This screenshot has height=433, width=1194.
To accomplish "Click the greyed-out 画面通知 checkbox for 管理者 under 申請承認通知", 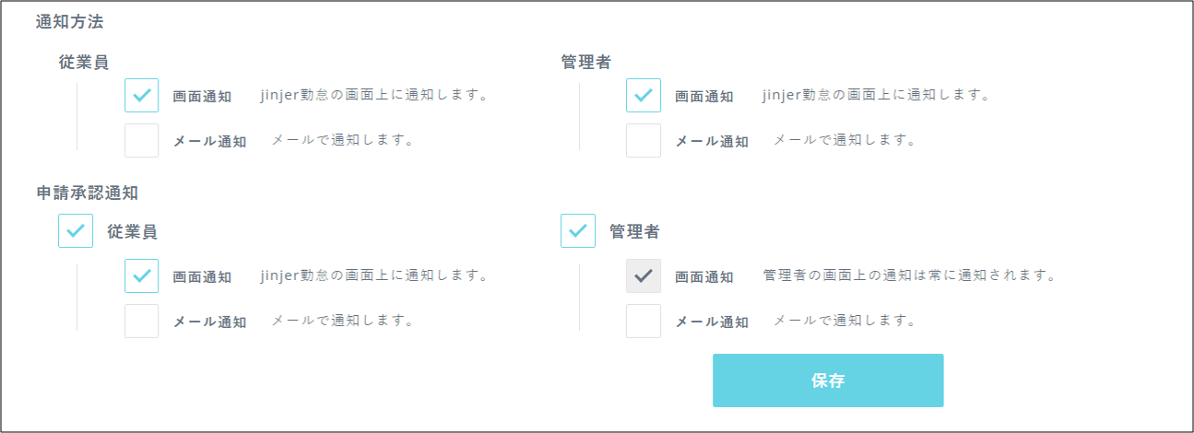I will tap(643, 275).
